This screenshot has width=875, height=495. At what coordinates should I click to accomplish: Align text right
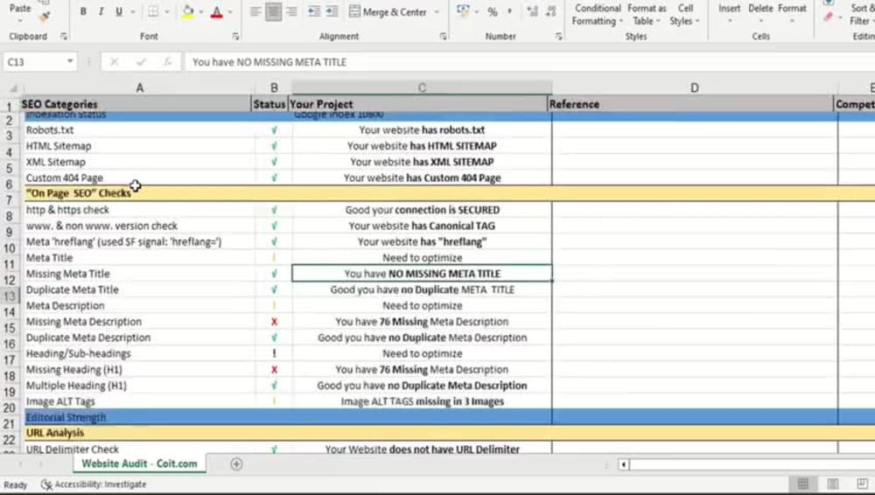291,11
